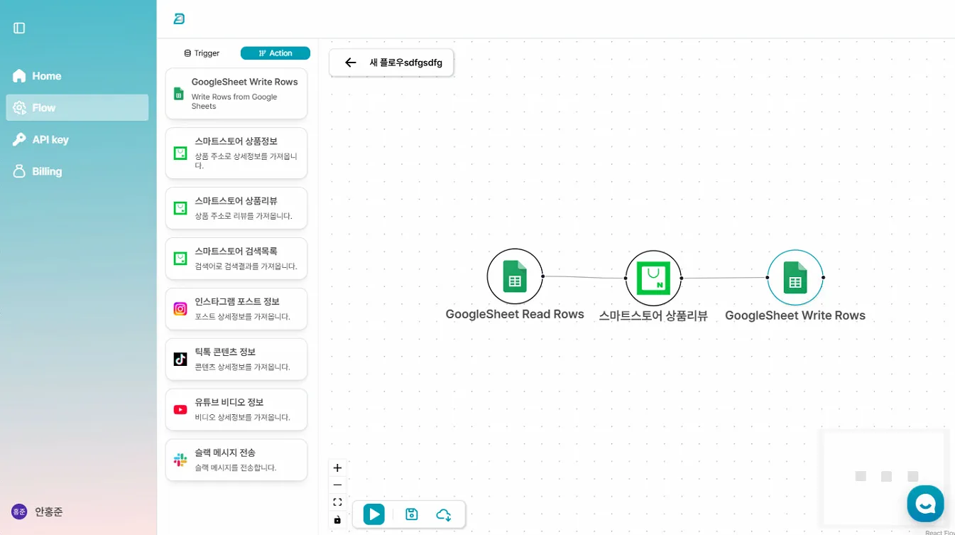Screen dimensions: 955x535
Task: Click the save flow icon
Action: point(411,514)
